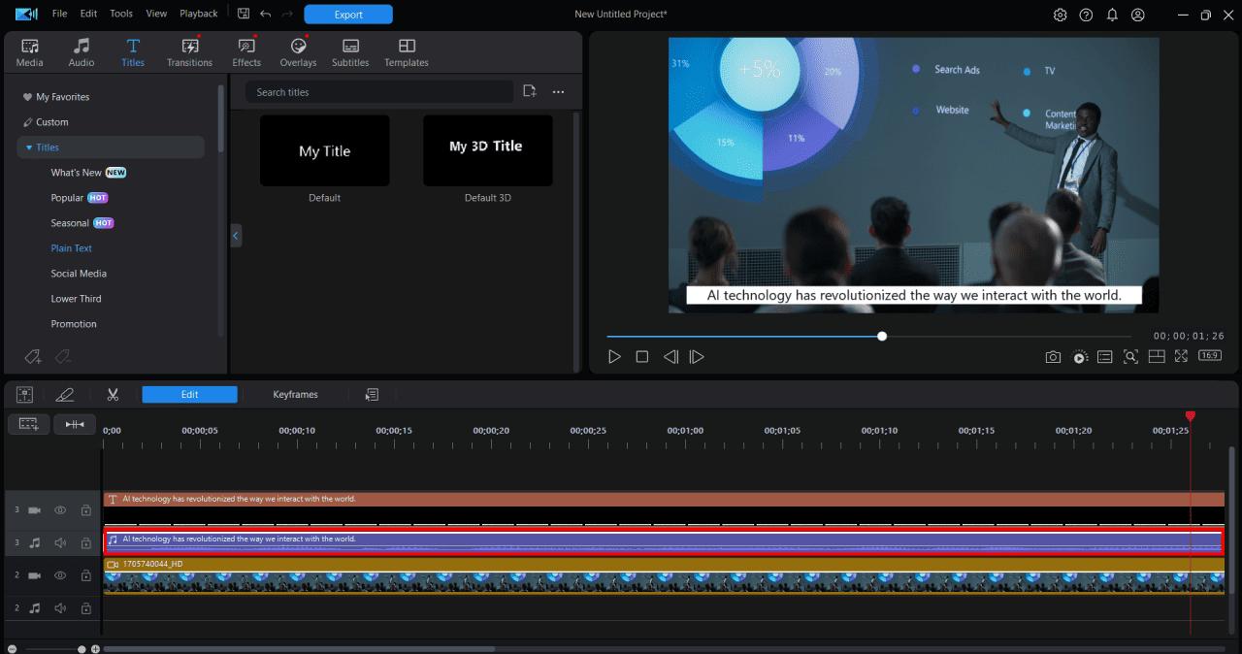Open the Playback menu
The width and height of the screenshot is (1242, 654).
point(198,14)
